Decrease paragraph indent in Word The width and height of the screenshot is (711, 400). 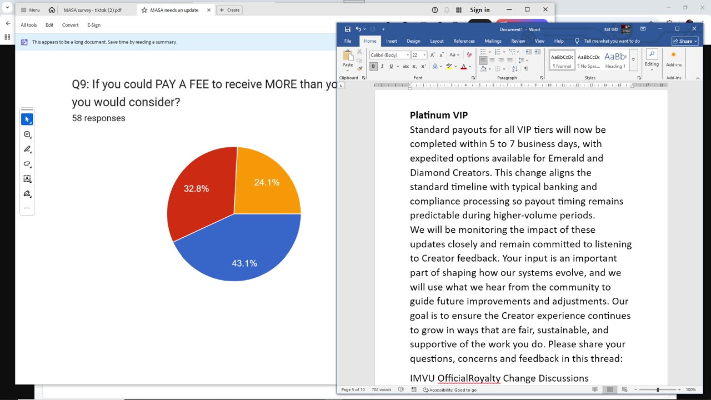[x=528, y=52]
